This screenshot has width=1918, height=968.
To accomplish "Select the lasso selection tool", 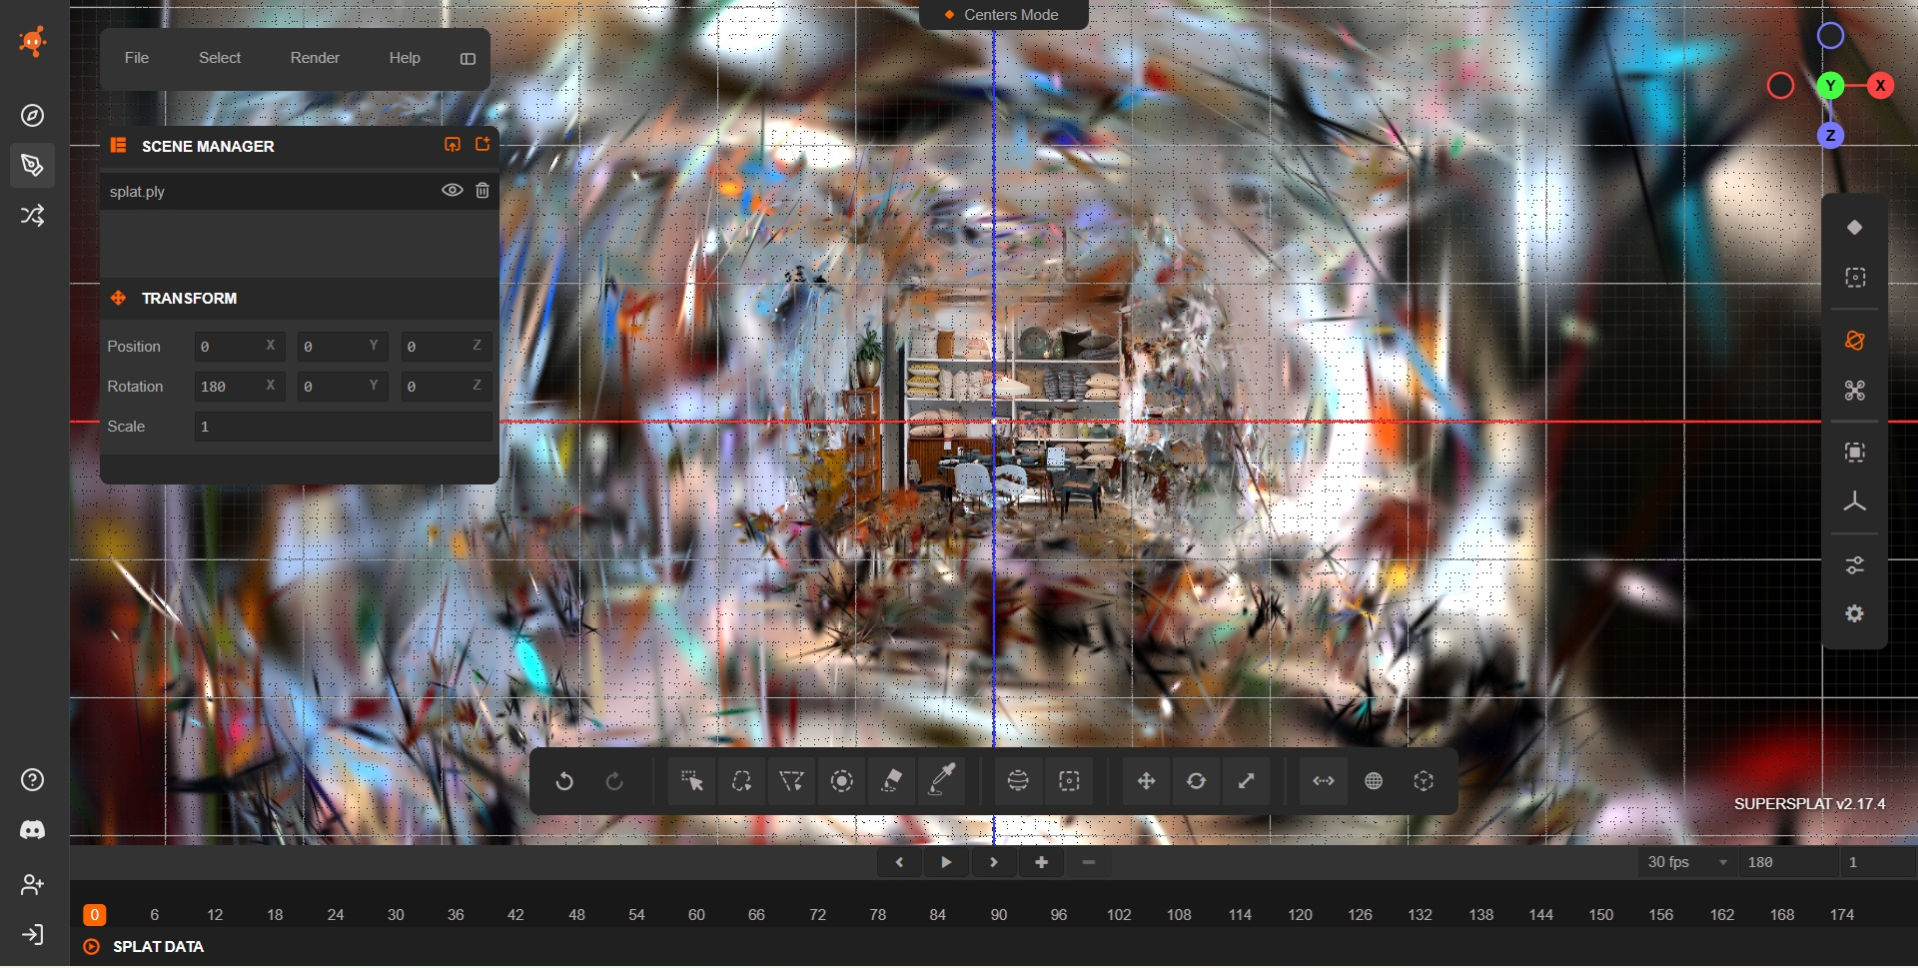I will (741, 781).
